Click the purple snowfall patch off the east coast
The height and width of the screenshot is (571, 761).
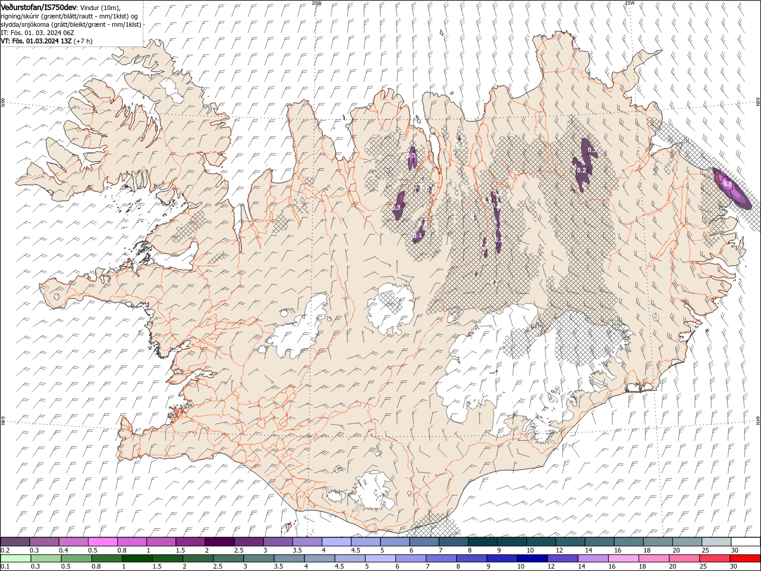pos(732,189)
